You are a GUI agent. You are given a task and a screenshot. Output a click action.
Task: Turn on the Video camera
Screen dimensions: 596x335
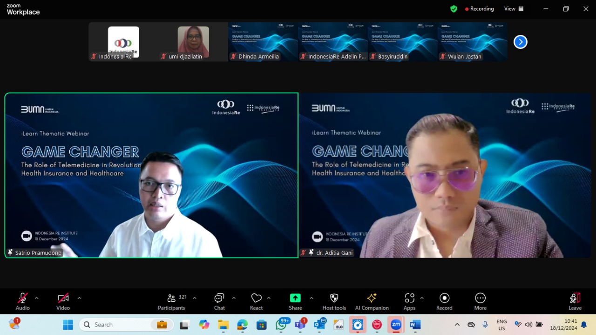pos(63,298)
